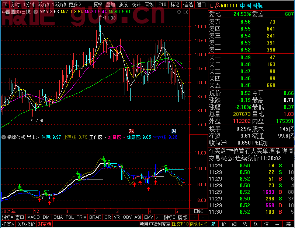Select the 5分钟 period tab

[x=43, y=4]
